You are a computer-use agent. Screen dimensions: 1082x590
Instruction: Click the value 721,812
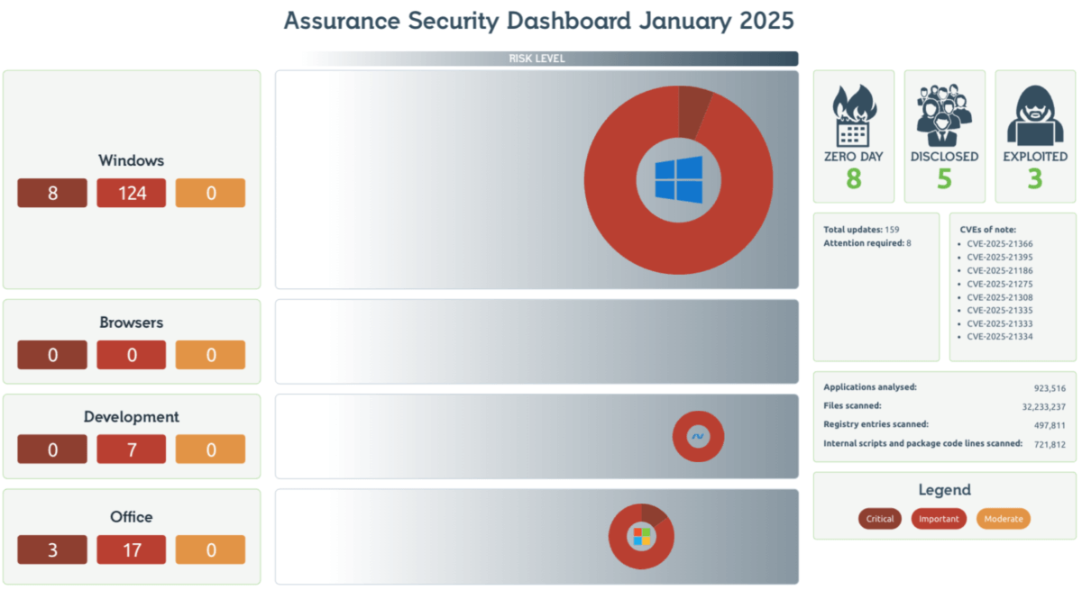click(1050, 444)
